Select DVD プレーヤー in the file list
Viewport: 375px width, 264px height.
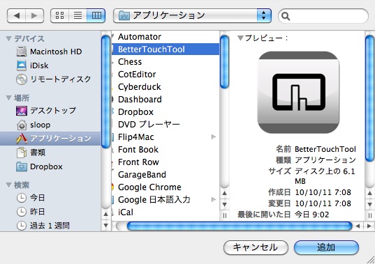166,124
